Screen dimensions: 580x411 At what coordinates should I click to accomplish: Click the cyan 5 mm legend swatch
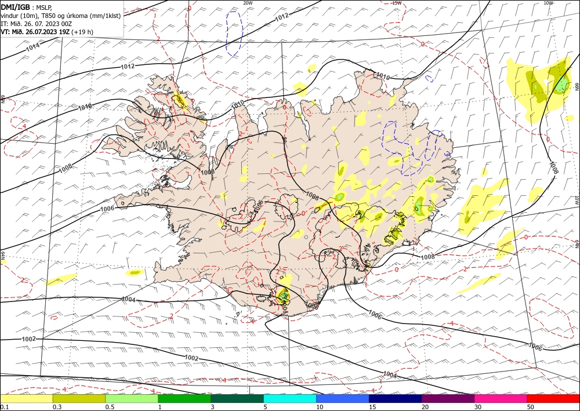(290, 398)
